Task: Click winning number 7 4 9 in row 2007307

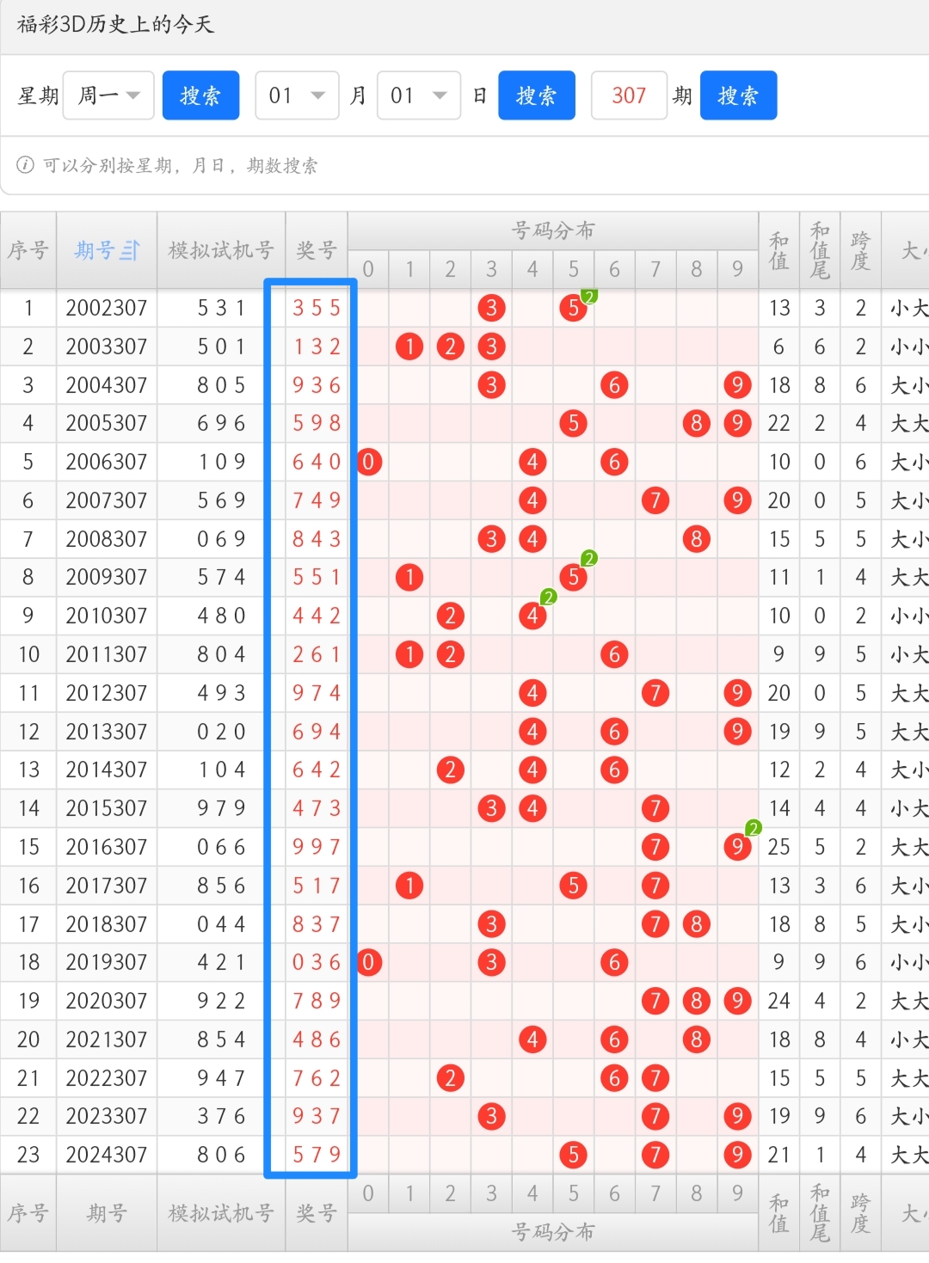Action: pos(317,500)
